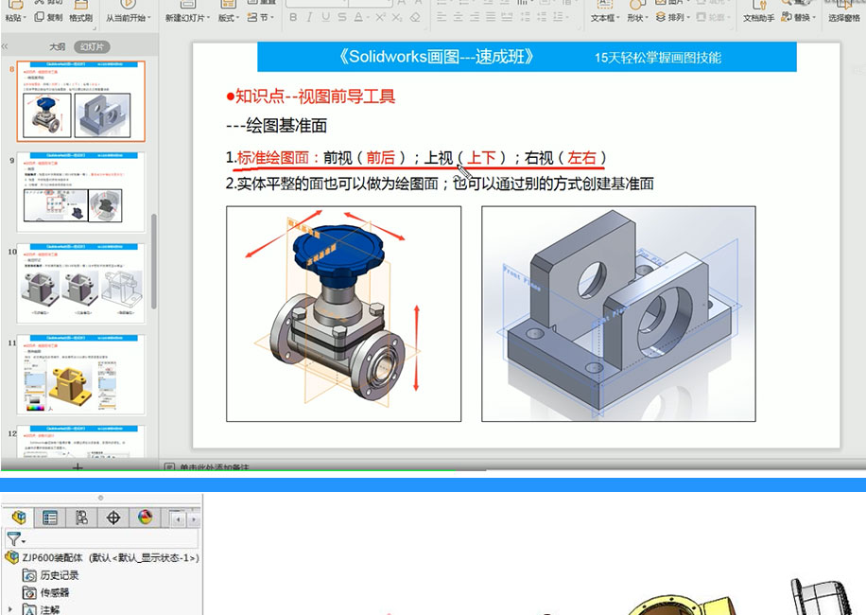
Task: Toggle Underline text formatting
Action: coord(326,17)
